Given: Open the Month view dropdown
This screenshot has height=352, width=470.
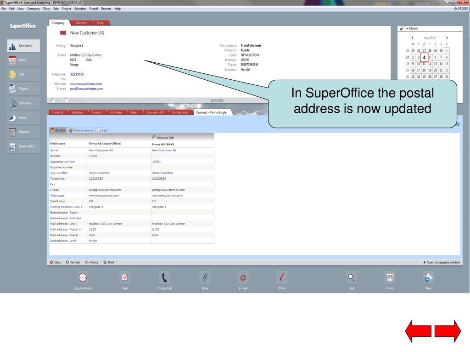Looking at the screenshot, I should coord(412,28).
